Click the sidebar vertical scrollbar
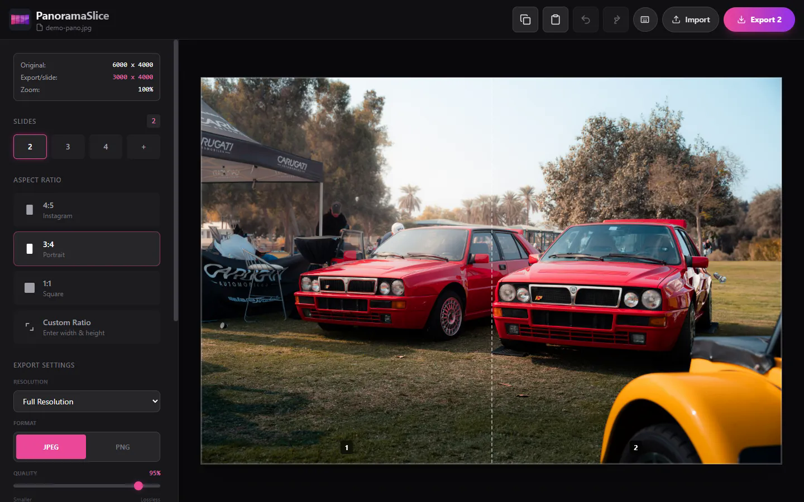 [x=176, y=180]
